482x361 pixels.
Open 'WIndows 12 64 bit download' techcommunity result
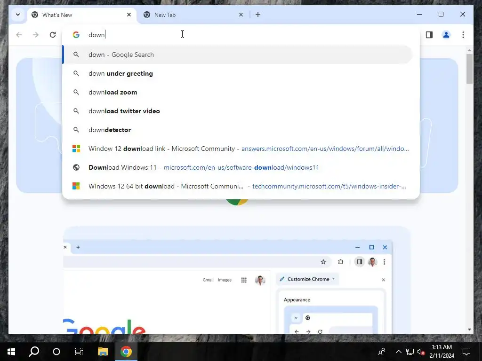[x=237, y=186]
